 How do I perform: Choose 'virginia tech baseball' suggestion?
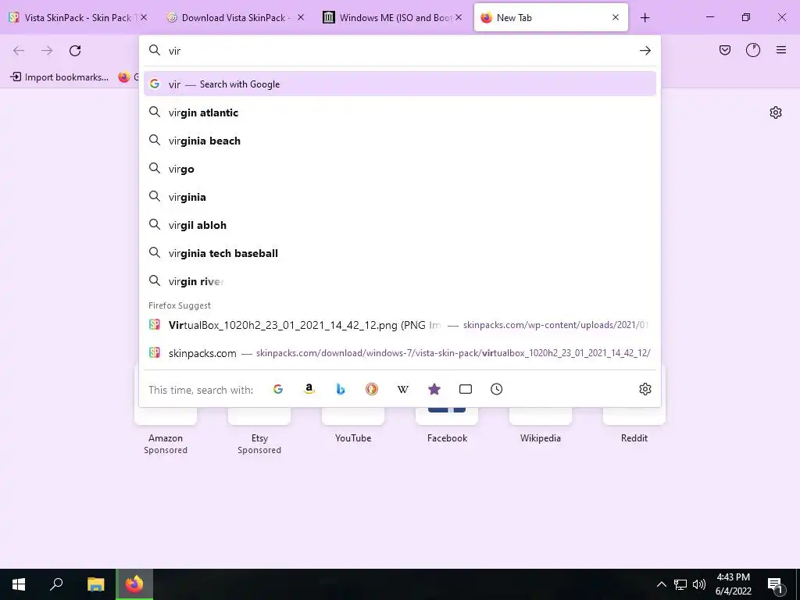pyautogui.click(x=400, y=253)
